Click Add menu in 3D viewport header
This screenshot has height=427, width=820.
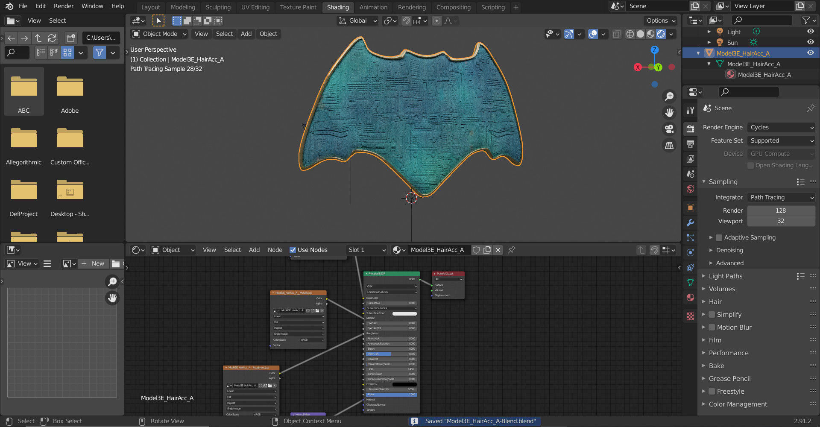(246, 34)
